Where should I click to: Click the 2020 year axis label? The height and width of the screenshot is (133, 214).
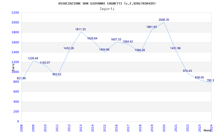(x=164, y=128)
